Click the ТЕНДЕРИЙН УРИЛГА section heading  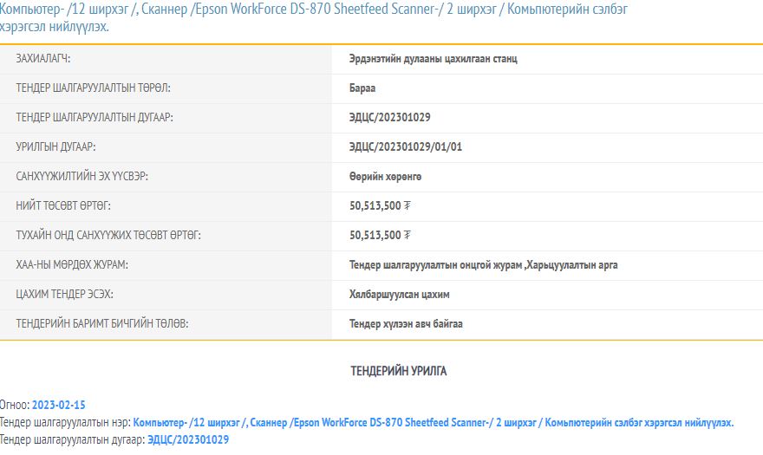(x=399, y=371)
